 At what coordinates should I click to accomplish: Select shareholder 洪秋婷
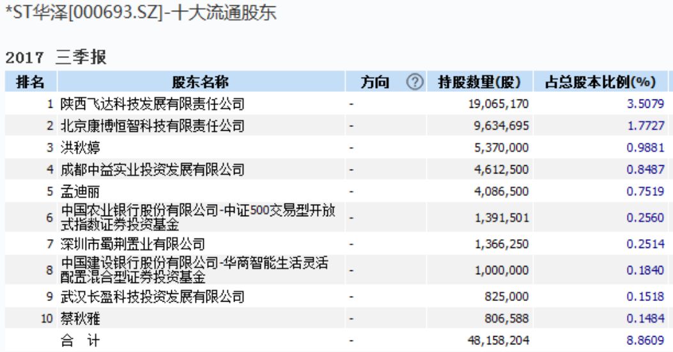tap(81, 147)
